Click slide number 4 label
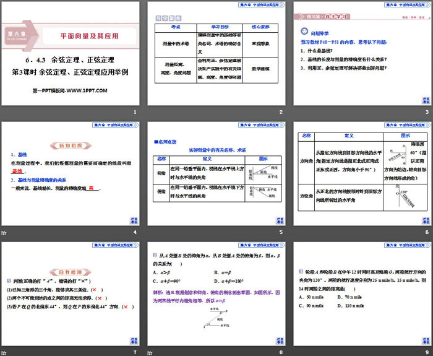The image size is (433, 356). [135, 232]
